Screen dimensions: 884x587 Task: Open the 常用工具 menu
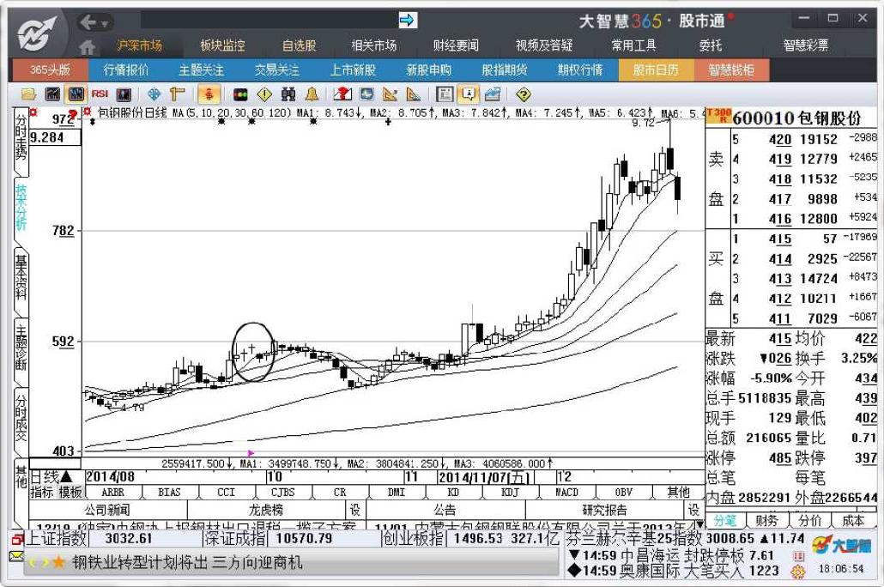[x=633, y=45]
